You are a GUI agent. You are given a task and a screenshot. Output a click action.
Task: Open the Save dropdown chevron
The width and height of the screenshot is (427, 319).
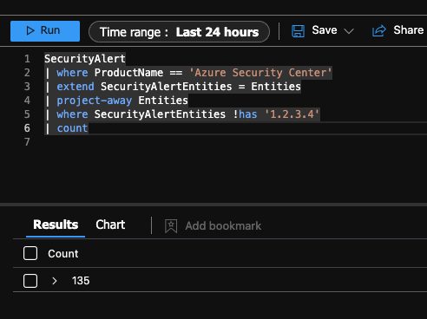point(349,31)
